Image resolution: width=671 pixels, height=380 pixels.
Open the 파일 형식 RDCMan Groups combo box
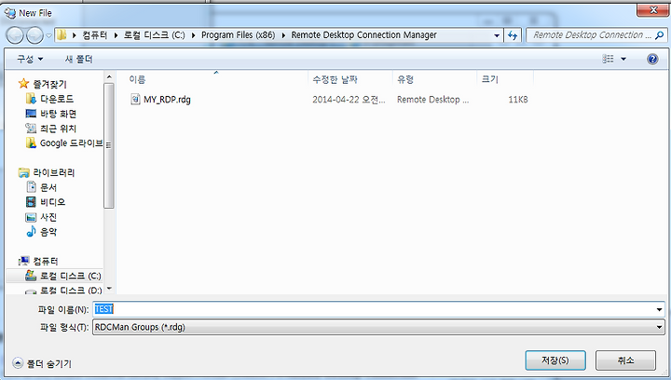(378, 328)
